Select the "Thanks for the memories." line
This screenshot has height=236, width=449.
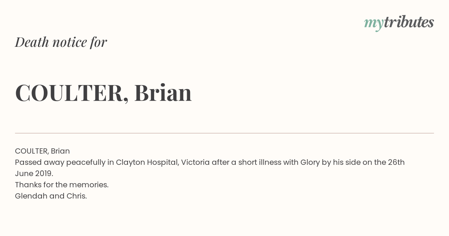click(x=62, y=185)
